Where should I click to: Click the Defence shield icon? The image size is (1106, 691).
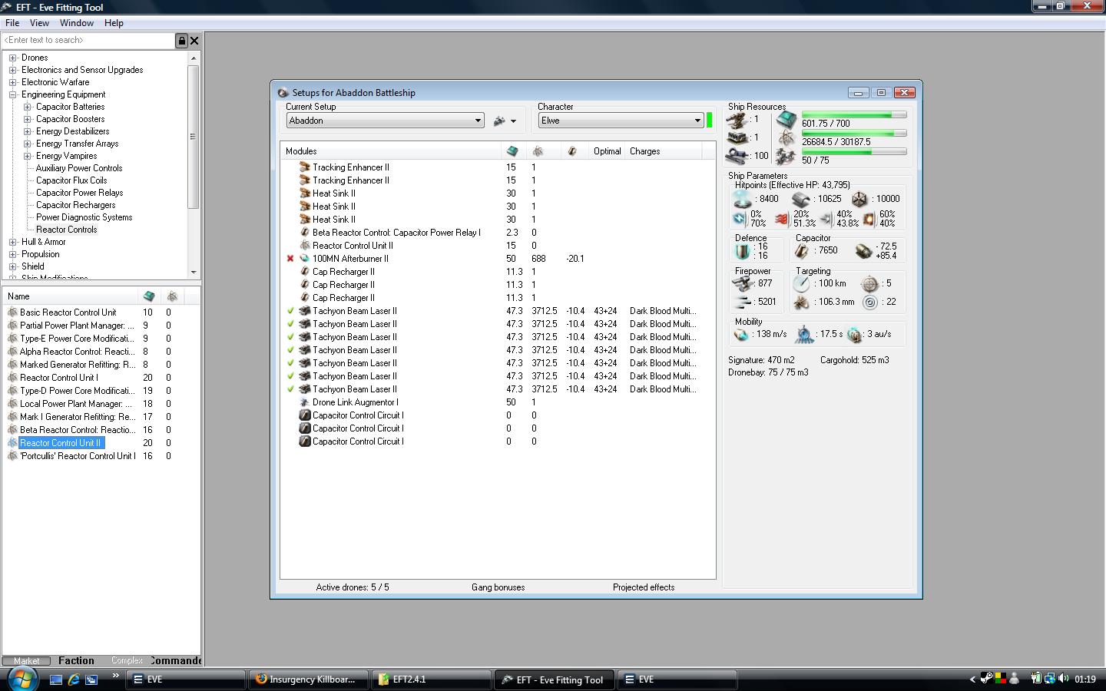click(x=742, y=251)
